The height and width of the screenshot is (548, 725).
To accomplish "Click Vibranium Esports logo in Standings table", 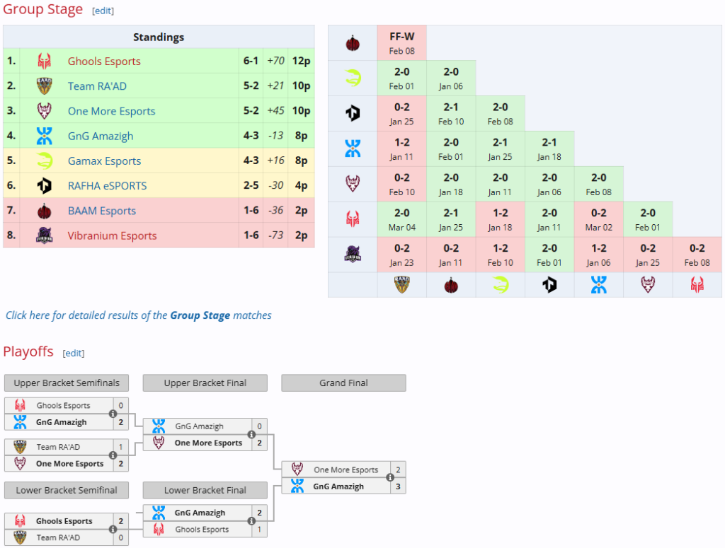I will [x=44, y=235].
